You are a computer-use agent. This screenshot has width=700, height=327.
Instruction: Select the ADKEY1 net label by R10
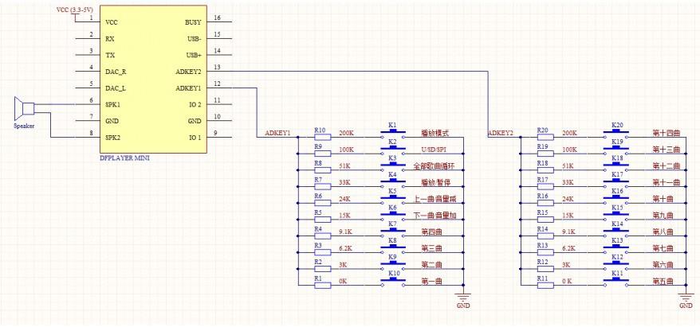(x=278, y=133)
